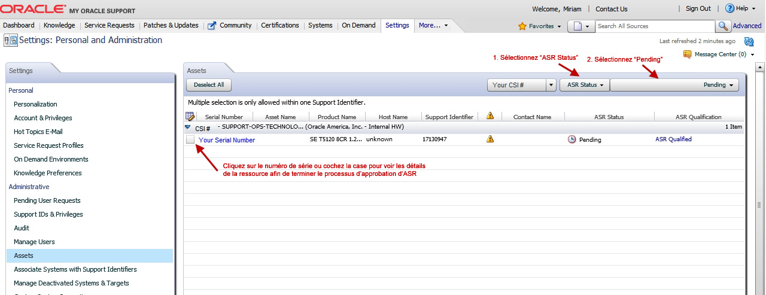Open the Favorites dropdown arrow
Screen dimensions: 766x295
coord(559,27)
